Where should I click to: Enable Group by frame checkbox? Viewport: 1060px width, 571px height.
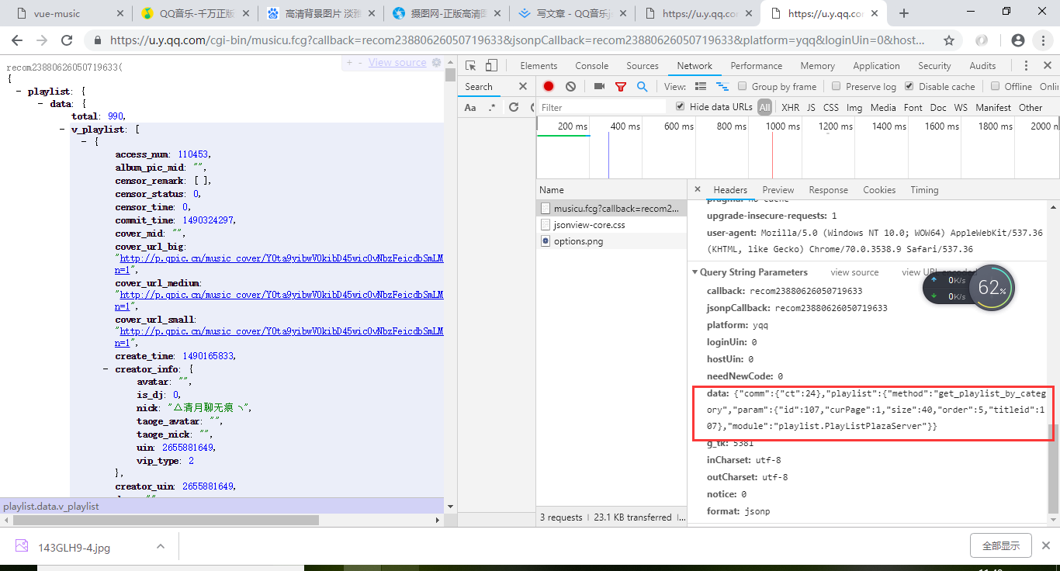click(x=743, y=86)
